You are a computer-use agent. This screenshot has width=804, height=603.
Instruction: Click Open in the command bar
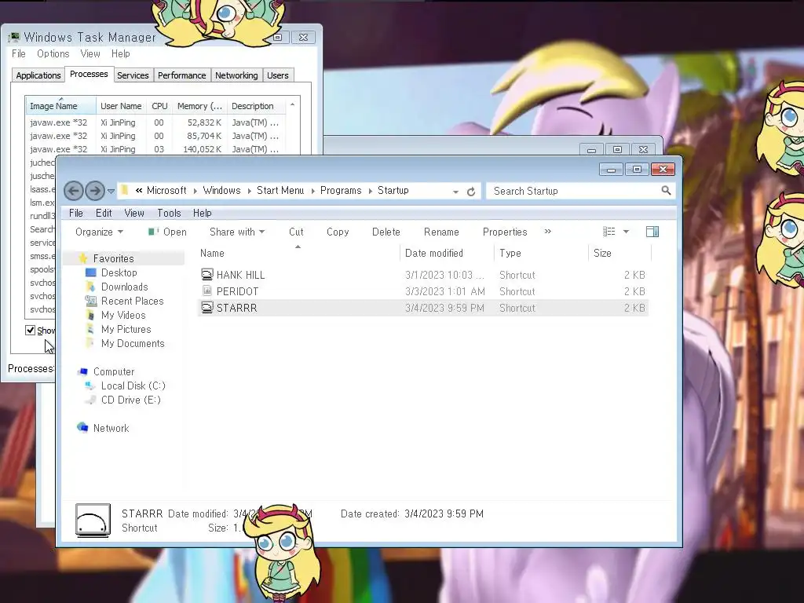(168, 232)
